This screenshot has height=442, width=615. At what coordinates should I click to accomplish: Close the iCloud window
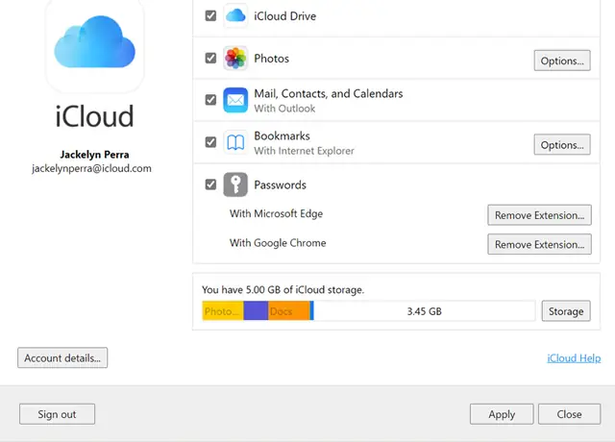point(569,414)
